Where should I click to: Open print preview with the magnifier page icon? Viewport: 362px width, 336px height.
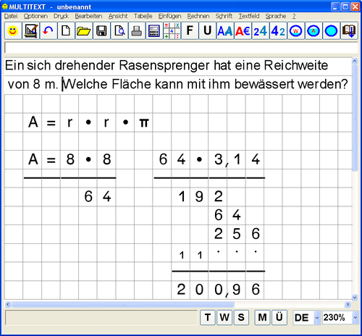coord(119,30)
